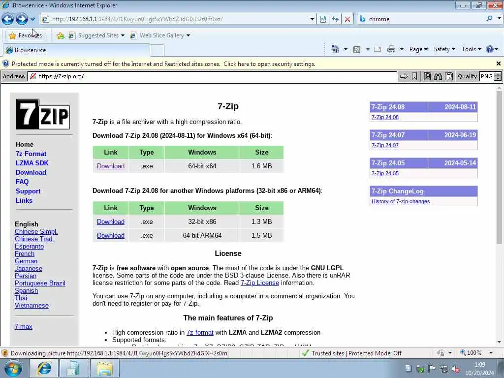Click the status bar privacy lock icon

tap(441, 353)
